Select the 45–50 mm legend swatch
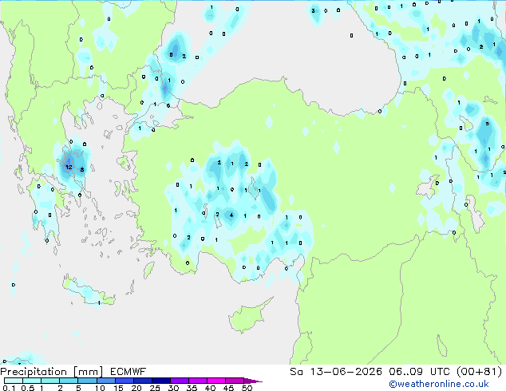The height and width of the screenshot is (391, 506). tap(235, 381)
